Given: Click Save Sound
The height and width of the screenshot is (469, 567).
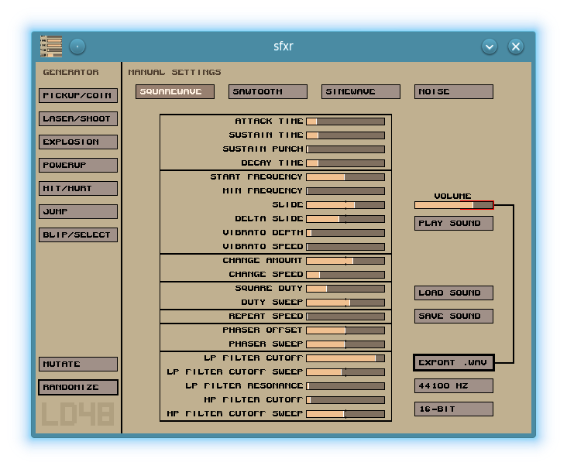Looking at the screenshot, I should [x=454, y=316].
